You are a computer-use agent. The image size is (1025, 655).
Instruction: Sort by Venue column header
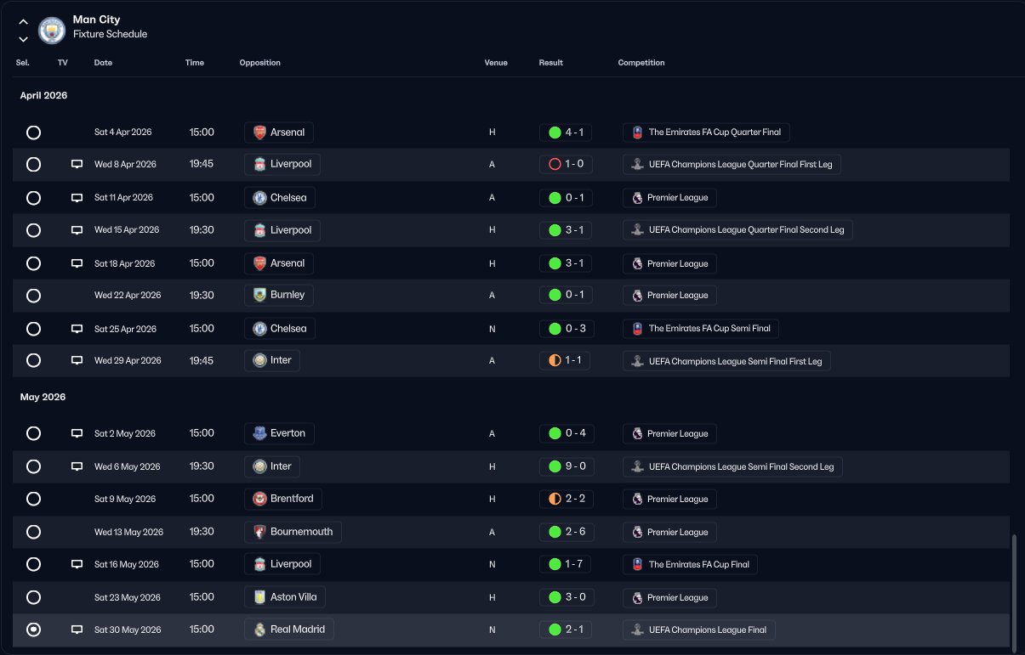coord(496,63)
